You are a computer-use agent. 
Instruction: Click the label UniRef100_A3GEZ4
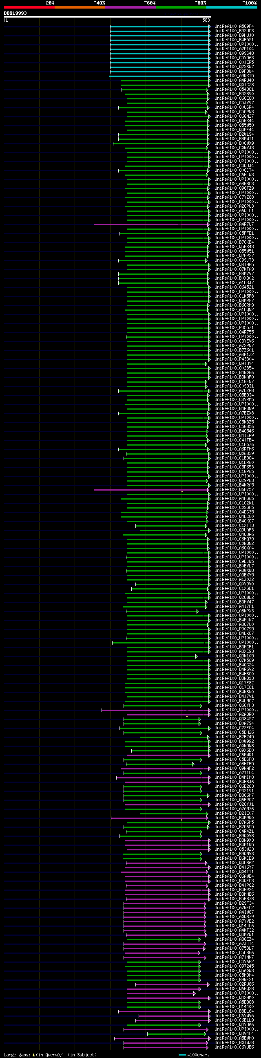[234, 940]
